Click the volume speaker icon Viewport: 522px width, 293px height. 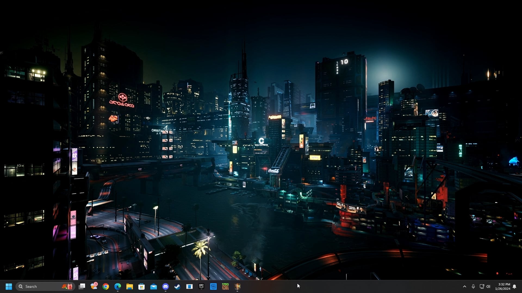(x=488, y=286)
